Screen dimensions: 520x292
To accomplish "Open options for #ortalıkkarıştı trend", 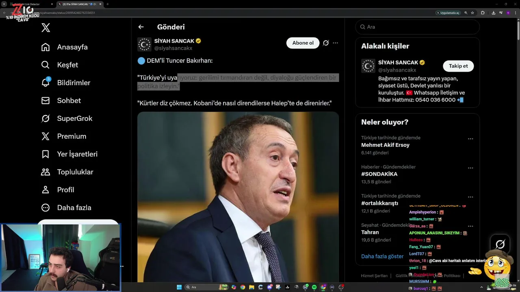I will (x=470, y=197).
